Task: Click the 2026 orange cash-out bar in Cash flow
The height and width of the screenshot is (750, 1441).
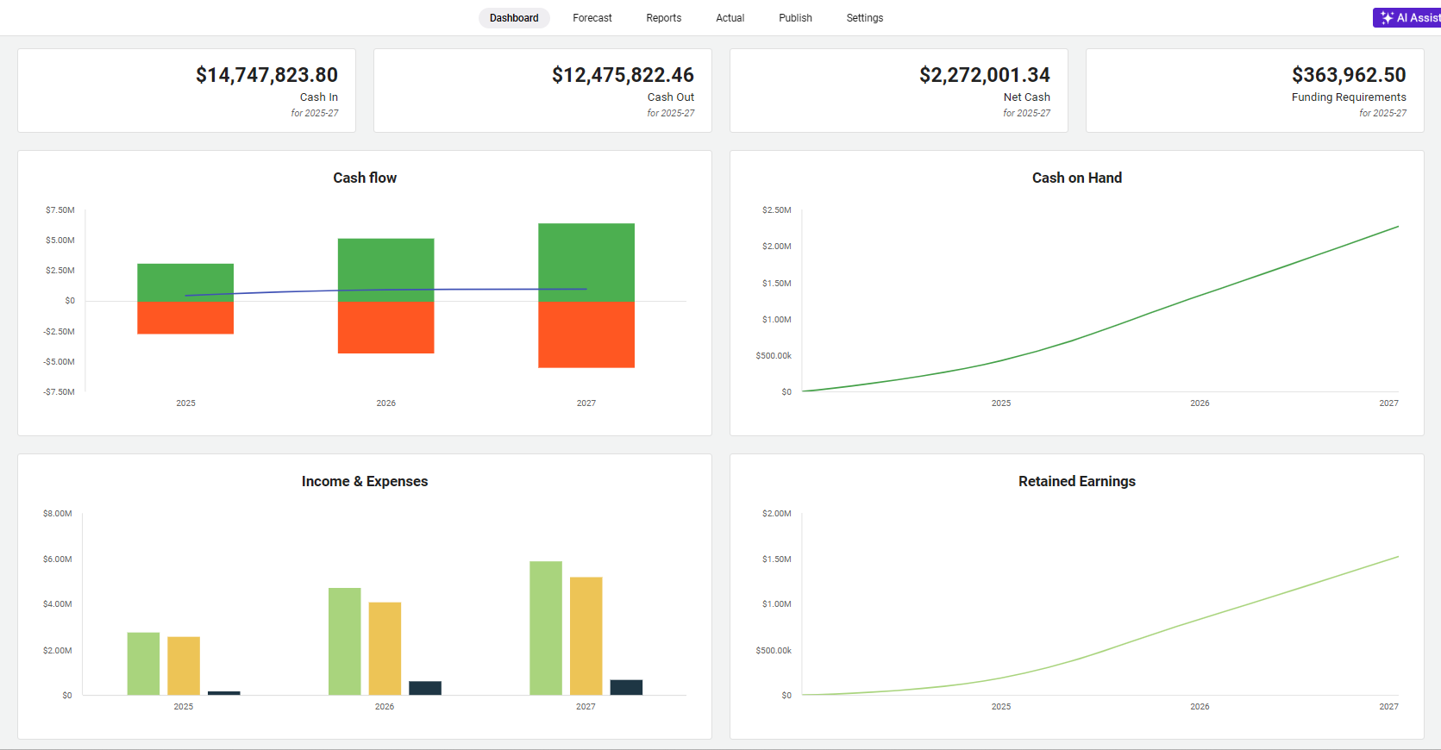Action: coord(385,328)
